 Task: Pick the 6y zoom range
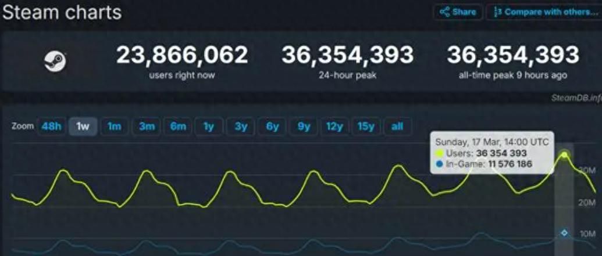(272, 126)
